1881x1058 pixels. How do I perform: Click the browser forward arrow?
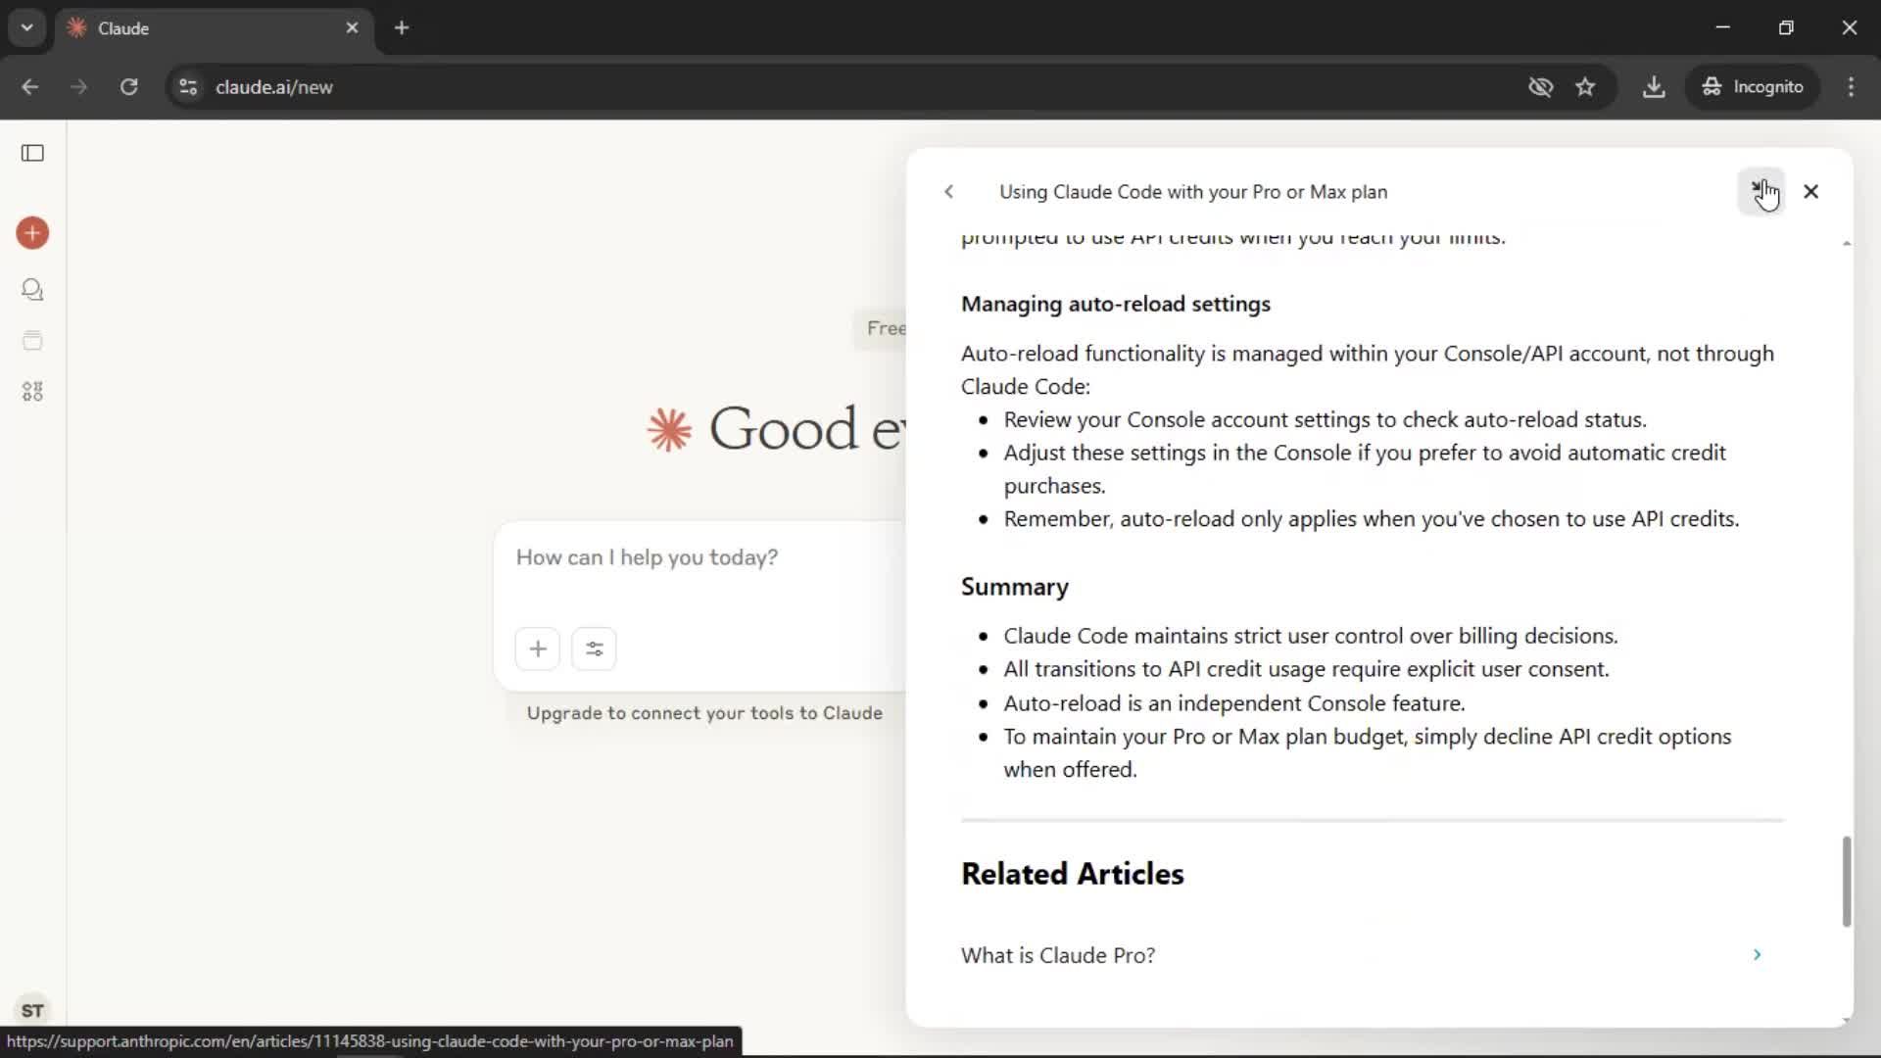[79, 87]
